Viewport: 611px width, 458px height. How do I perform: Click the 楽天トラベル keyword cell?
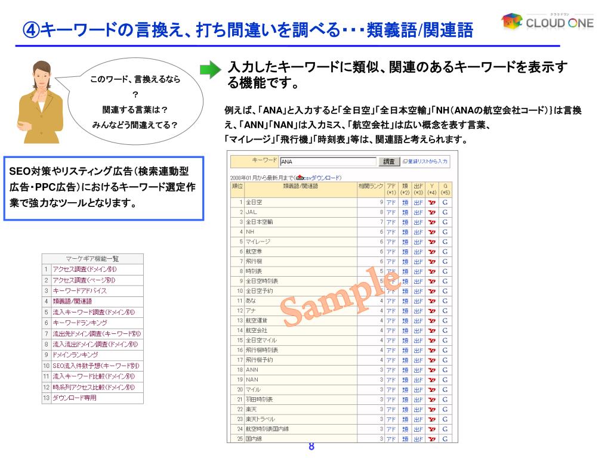pos(301,419)
